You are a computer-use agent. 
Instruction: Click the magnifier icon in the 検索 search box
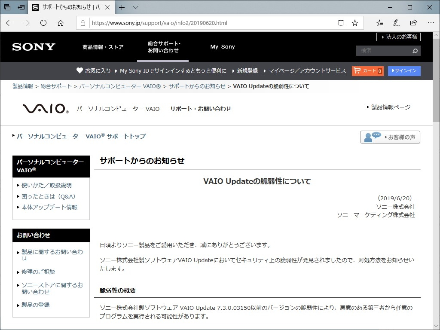(414, 51)
